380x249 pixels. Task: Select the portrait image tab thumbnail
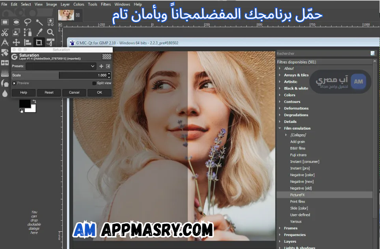tap(66, 15)
